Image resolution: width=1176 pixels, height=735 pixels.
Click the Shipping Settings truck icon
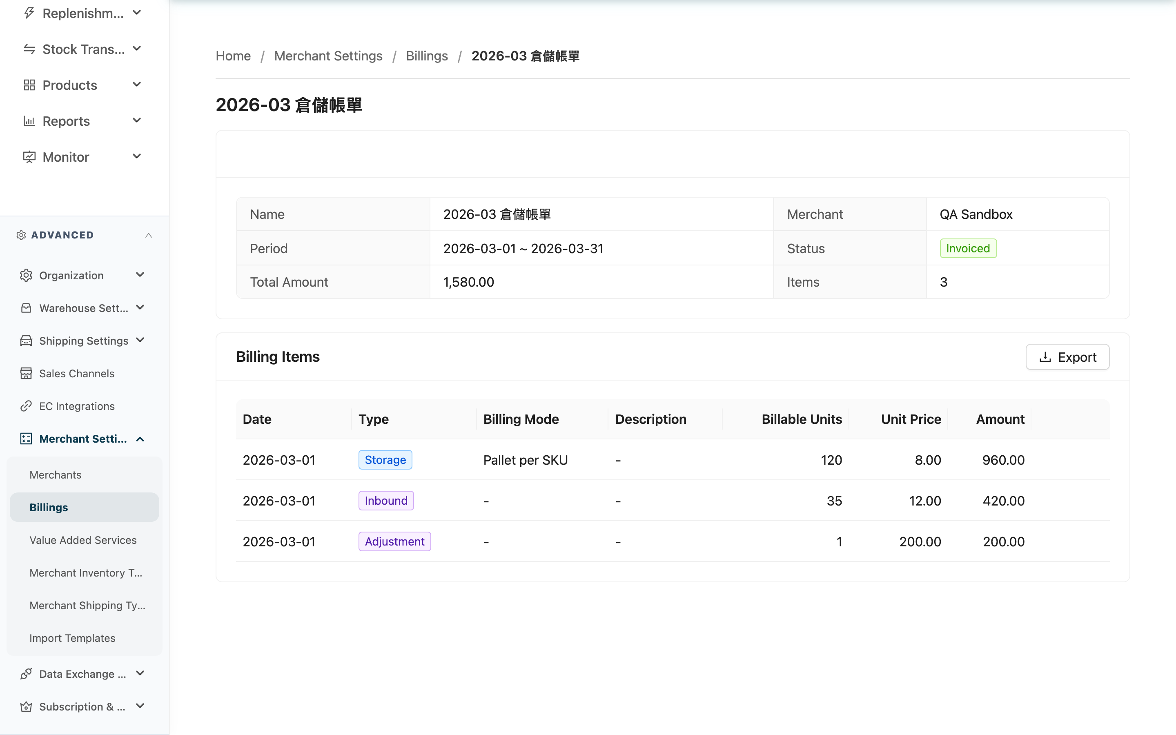(x=26, y=341)
